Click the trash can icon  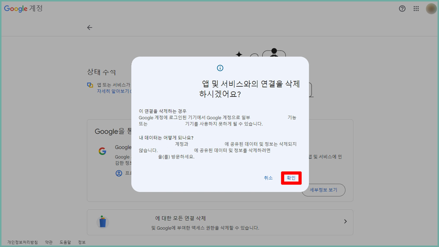[103, 222]
